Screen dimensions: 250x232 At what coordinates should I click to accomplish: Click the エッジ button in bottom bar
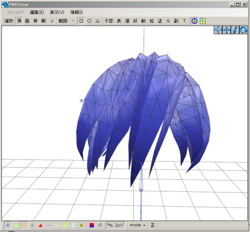pos(120,225)
